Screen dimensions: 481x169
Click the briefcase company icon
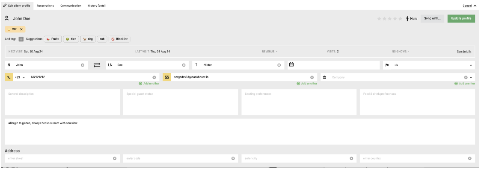click(324, 77)
